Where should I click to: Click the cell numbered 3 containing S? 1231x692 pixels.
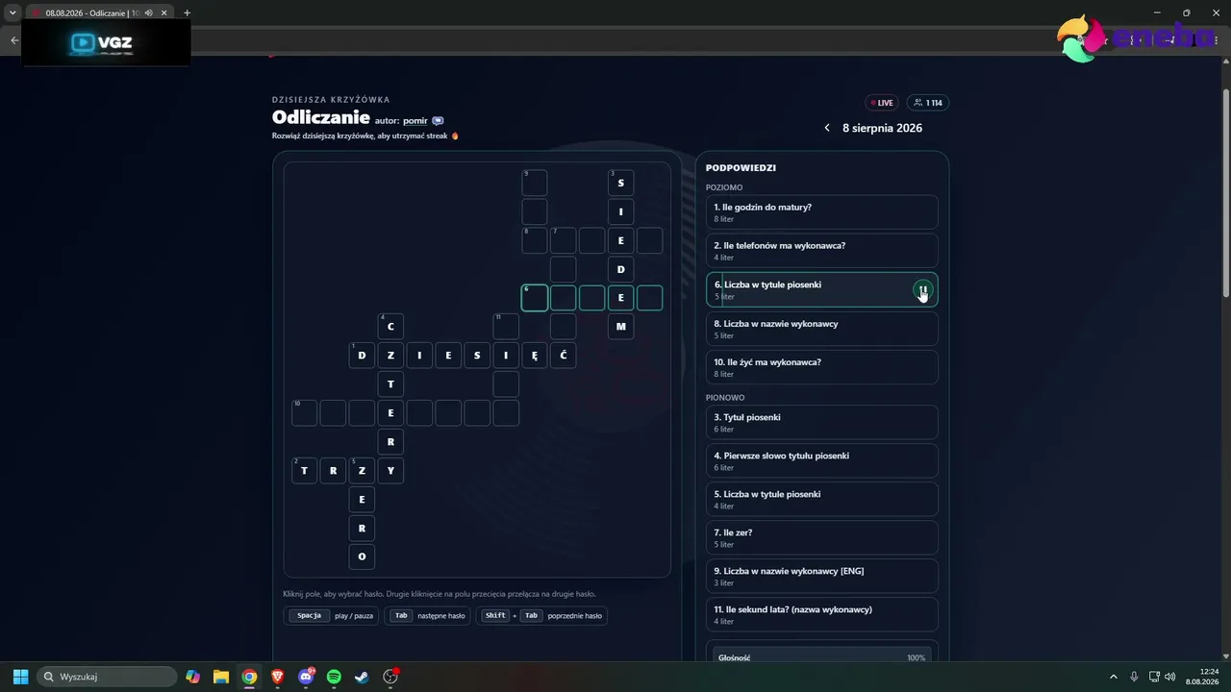click(621, 183)
